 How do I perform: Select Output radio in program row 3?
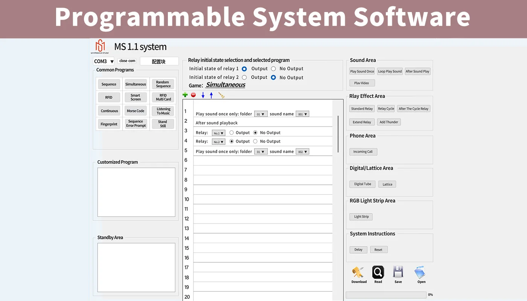(x=232, y=133)
